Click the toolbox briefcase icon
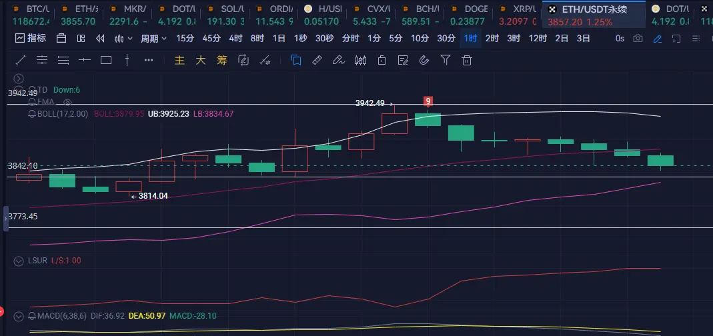This screenshot has width=713, height=336. [61, 39]
